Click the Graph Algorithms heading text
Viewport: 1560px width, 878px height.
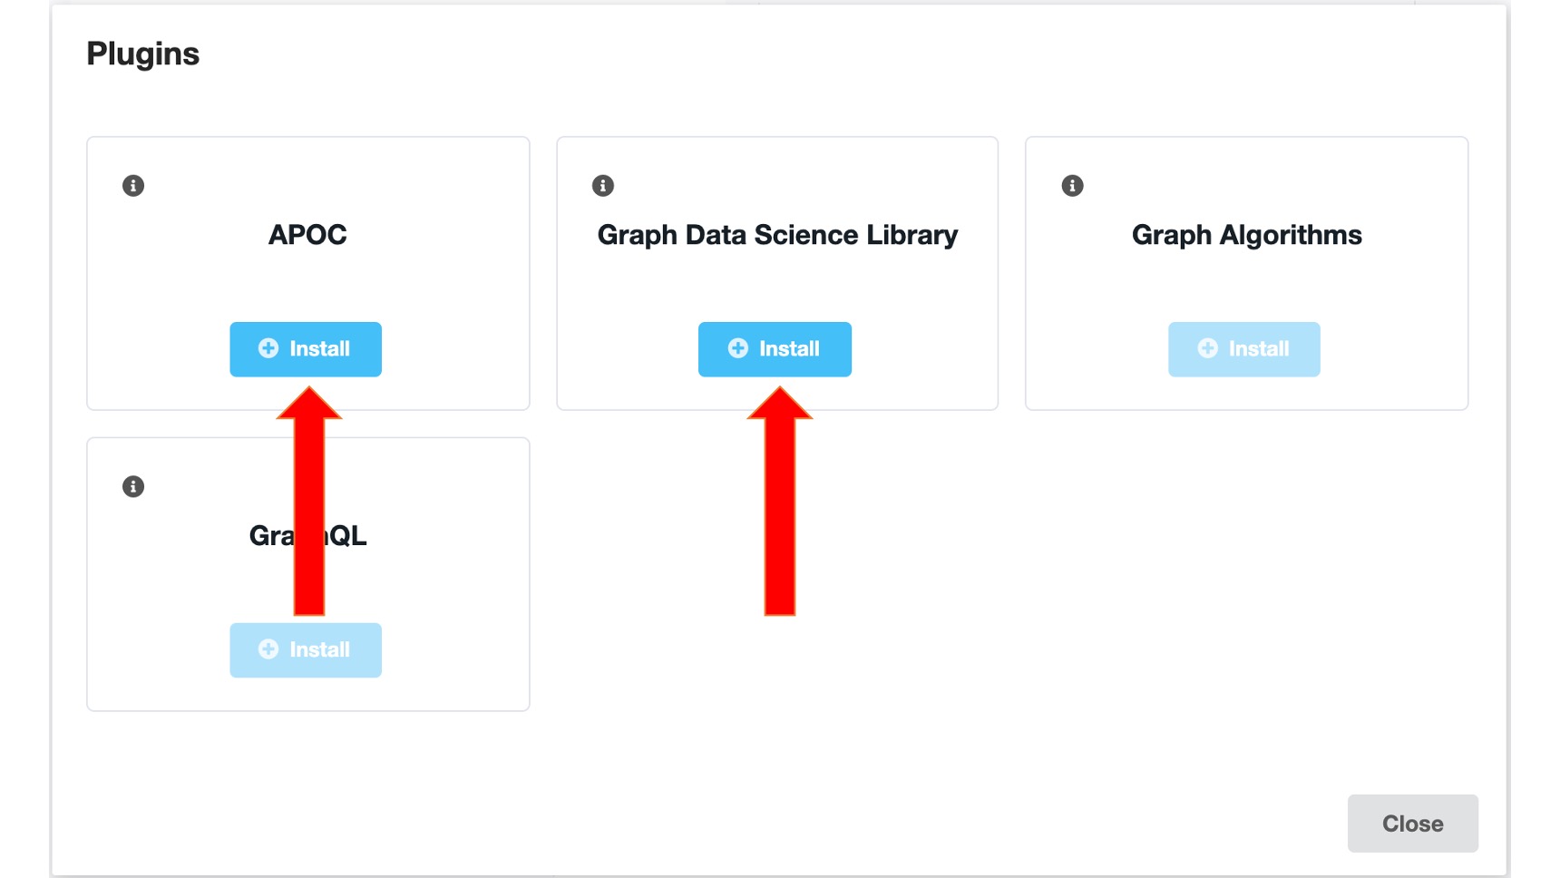tap(1246, 235)
